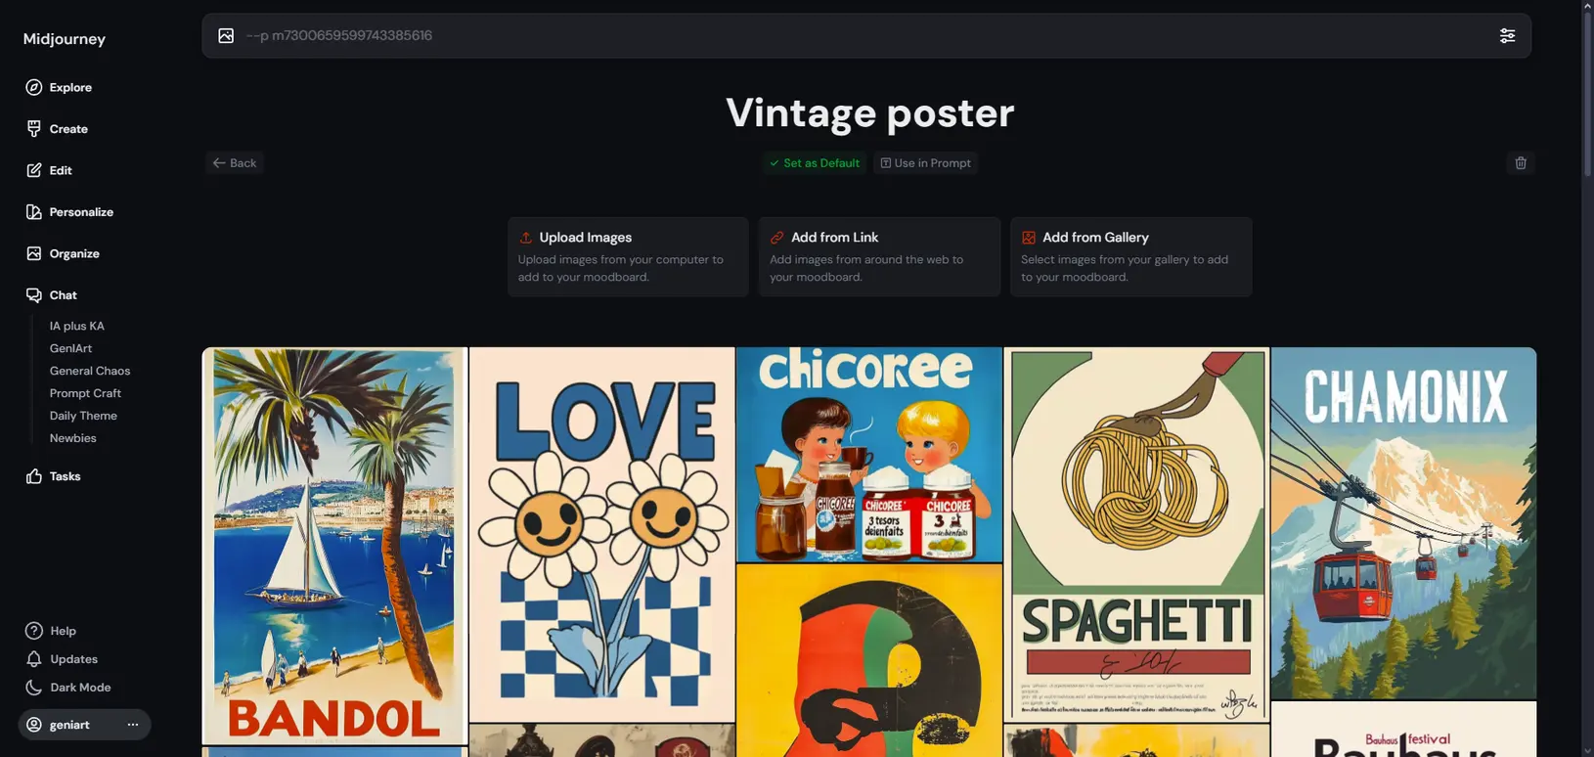
Task: Click the Add from Gallery card
Action: click(1130, 257)
